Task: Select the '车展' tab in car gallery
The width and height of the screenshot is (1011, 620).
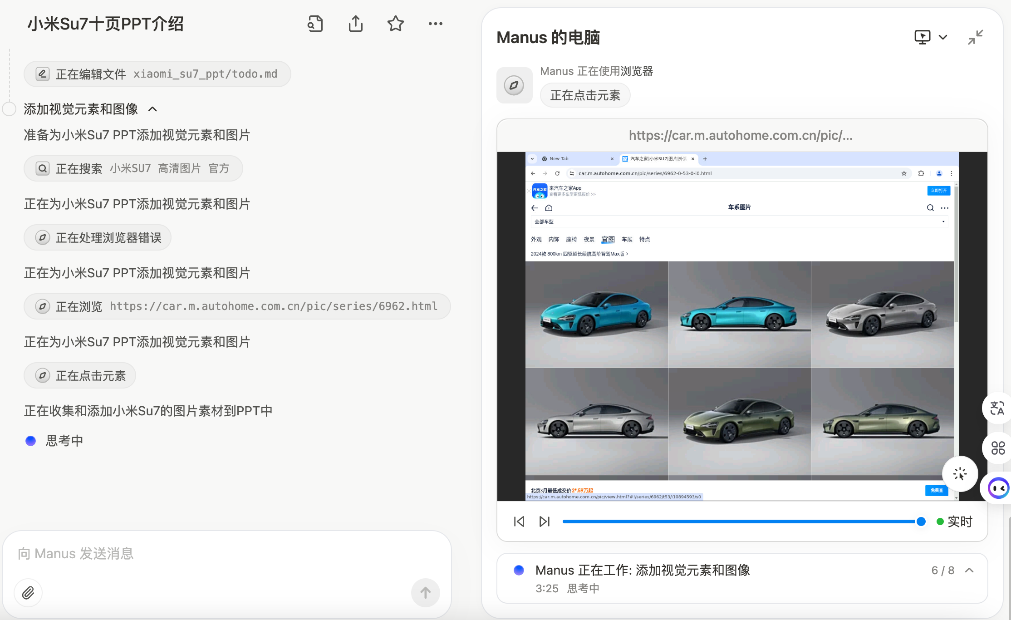Action: 627,239
